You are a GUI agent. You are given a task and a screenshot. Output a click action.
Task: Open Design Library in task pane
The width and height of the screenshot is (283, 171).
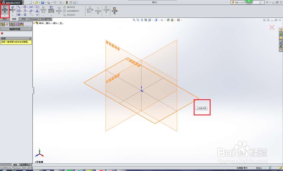point(281,34)
